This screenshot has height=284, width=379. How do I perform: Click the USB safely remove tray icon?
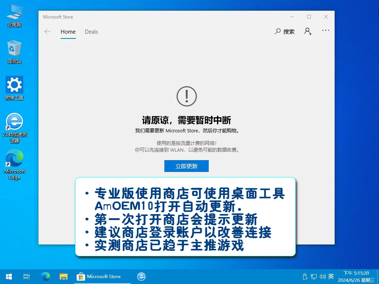305,277
